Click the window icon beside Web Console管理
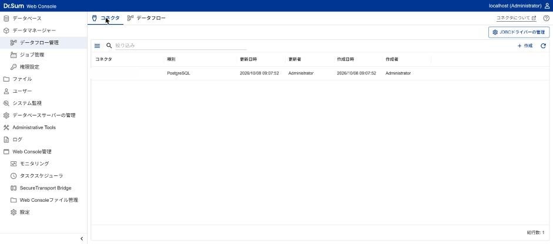This screenshot has height=244, width=553. (x=6, y=152)
